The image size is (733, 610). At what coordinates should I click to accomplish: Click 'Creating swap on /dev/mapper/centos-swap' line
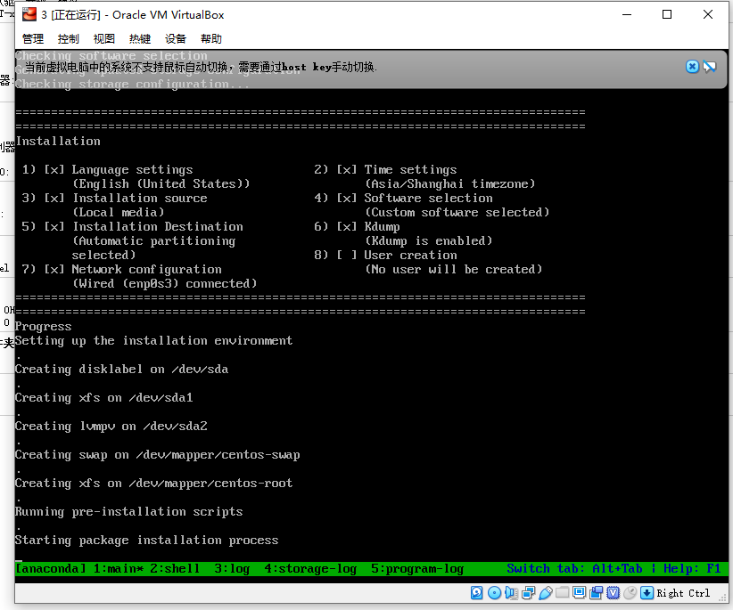tap(158, 454)
